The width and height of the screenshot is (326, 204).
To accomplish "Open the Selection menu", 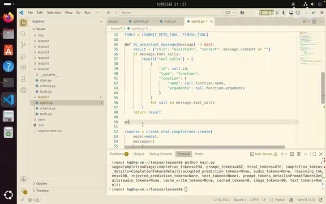I will pyautogui.click(x=54, y=12).
